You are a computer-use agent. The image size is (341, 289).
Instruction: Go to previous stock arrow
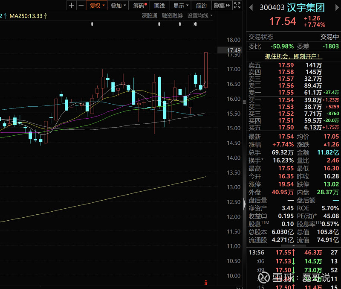click(251, 8)
